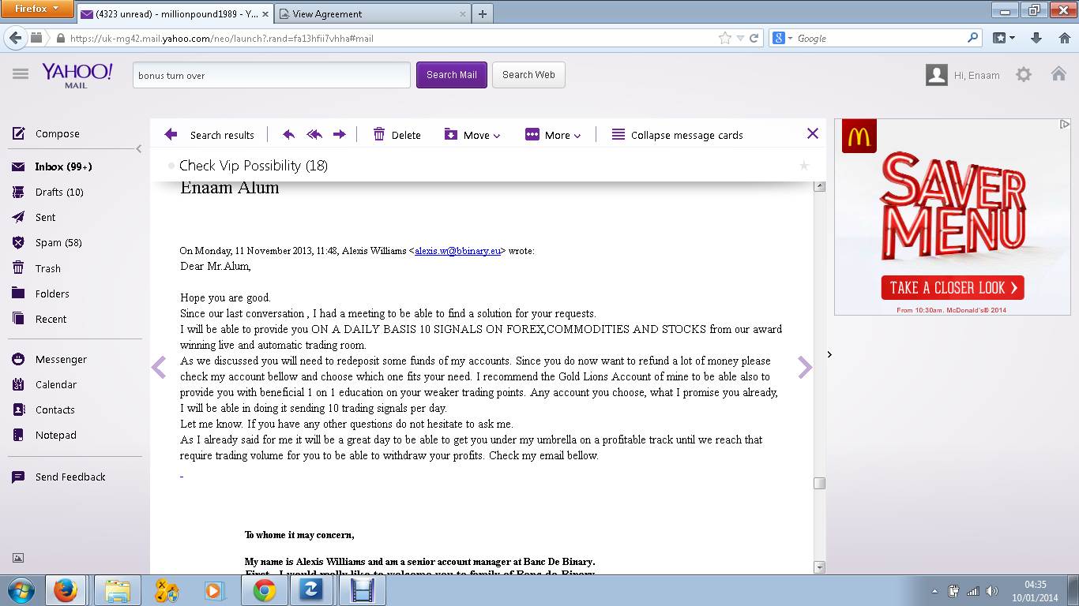Open a new tab with the plus button
The image size is (1079, 606).
483,14
